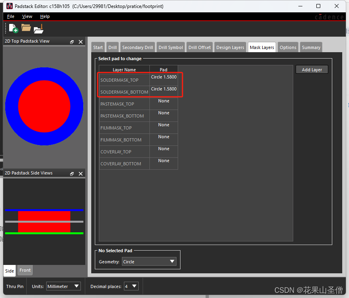Open the Decimal places dropdown
Viewport: 349px width, 298px height.
131,286
